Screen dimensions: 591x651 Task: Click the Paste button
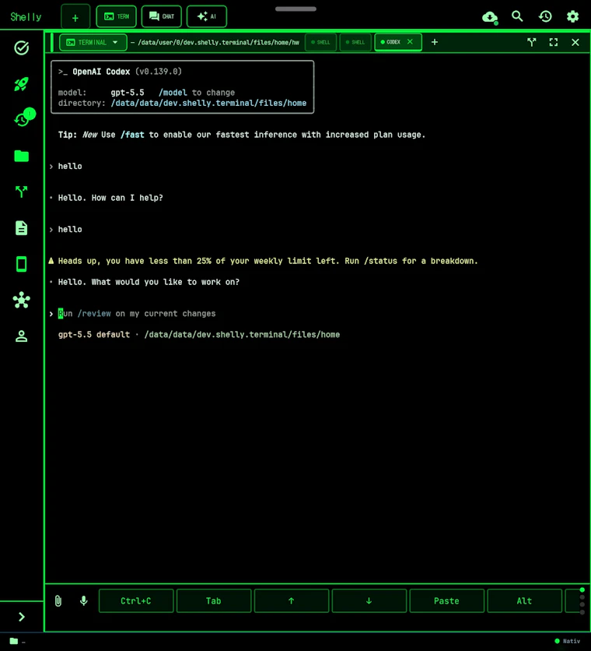(446, 600)
